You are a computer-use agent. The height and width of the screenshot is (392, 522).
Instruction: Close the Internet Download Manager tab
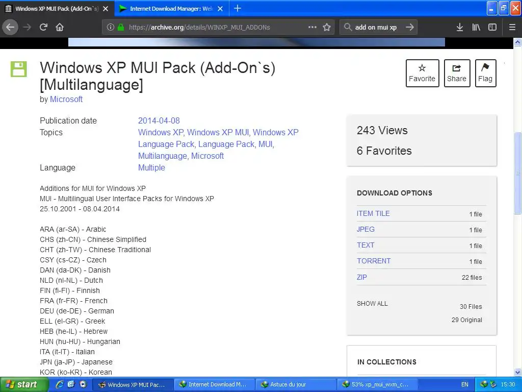pyautogui.click(x=220, y=9)
